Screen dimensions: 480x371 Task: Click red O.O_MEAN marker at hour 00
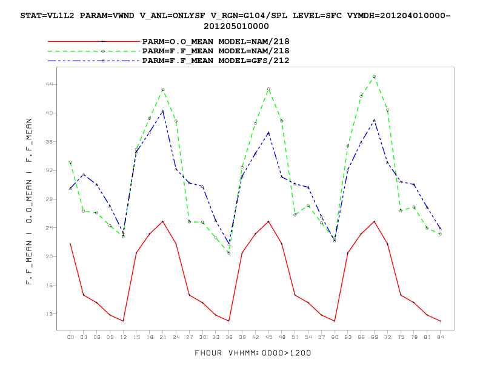70,244
